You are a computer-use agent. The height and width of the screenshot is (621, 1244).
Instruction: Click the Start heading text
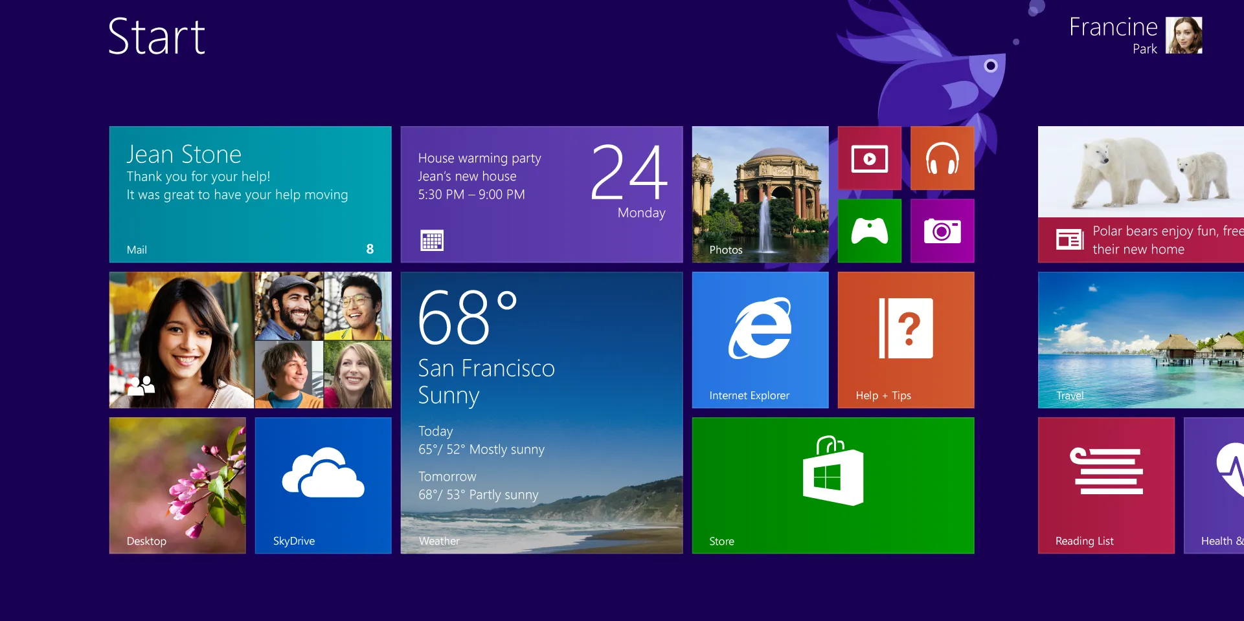pyautogui.click(x=157, y=36)
